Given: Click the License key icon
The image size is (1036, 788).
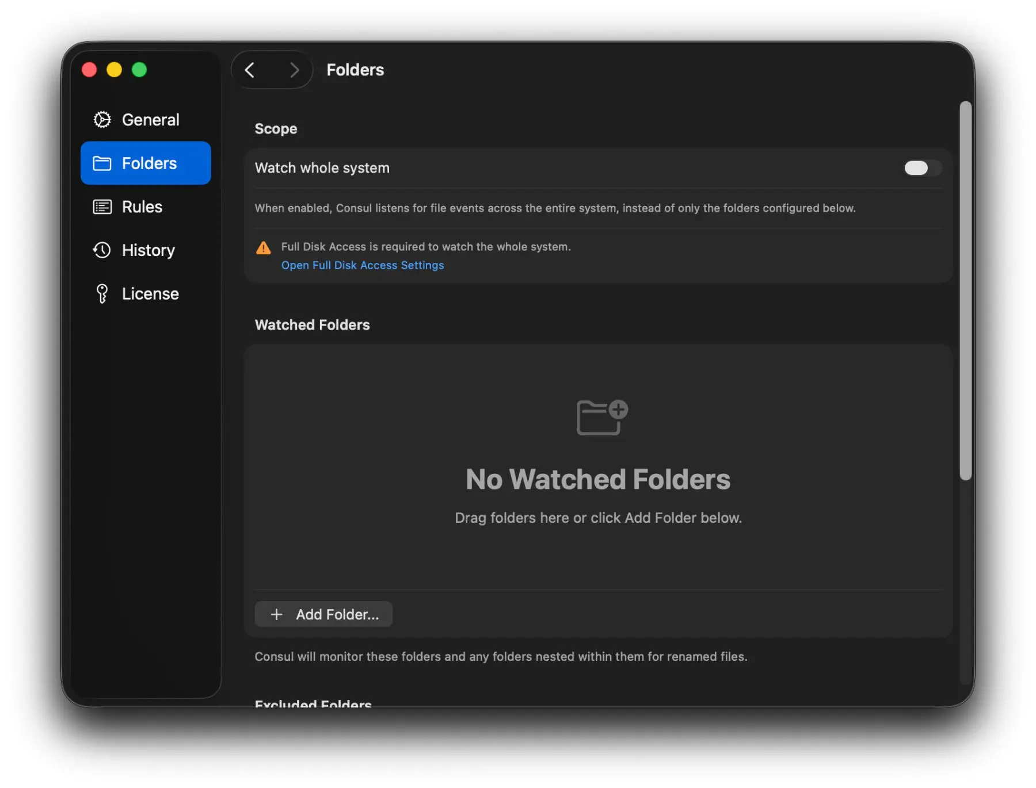Looking at the screenshot, I should coord(102,294).
